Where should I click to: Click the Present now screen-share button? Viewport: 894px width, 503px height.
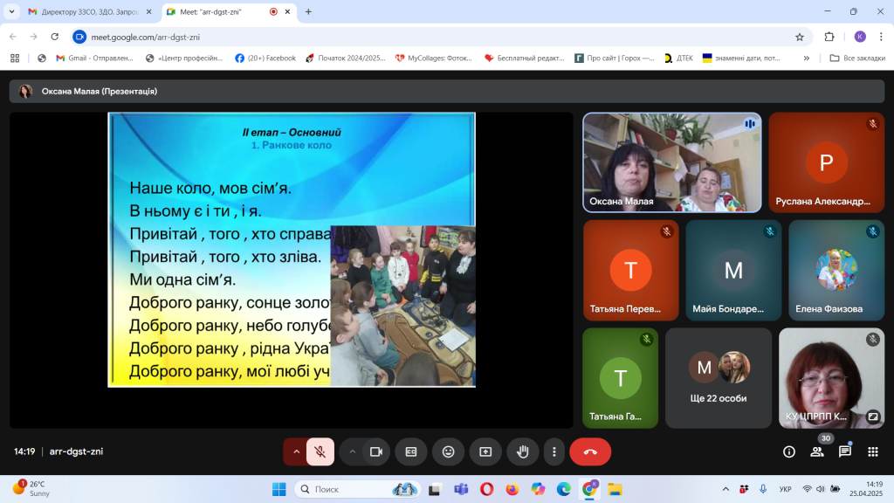pyautogui.click(x=485, y=451)
